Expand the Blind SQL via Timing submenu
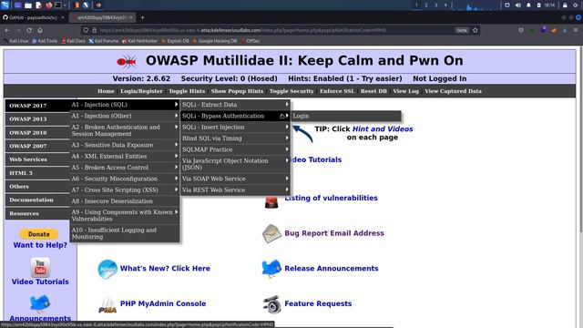This screenshot has height=328, width=583. (x=235, y=138)
